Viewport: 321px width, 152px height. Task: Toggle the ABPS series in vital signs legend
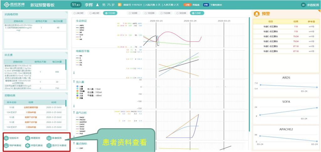pos(82,25)
